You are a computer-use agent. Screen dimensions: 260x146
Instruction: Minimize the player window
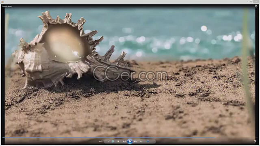pyautogui.click(x=247, y=2)
